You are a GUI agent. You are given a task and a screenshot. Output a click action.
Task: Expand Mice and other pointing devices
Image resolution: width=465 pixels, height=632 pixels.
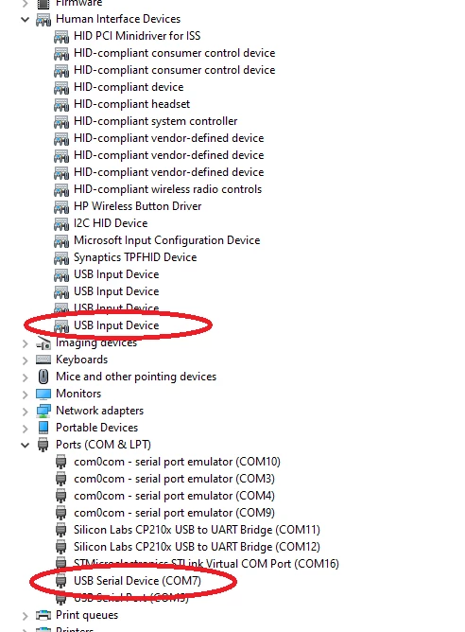point(25,377)
